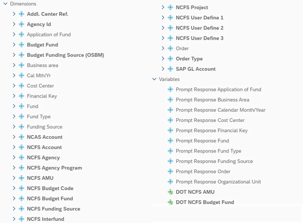Select Prompt Response Calendar Month/Year variable
This screenshot has height=223, width=303.
[220, 110]
